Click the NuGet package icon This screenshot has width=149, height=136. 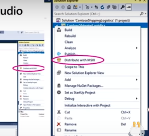click(59, 86)
